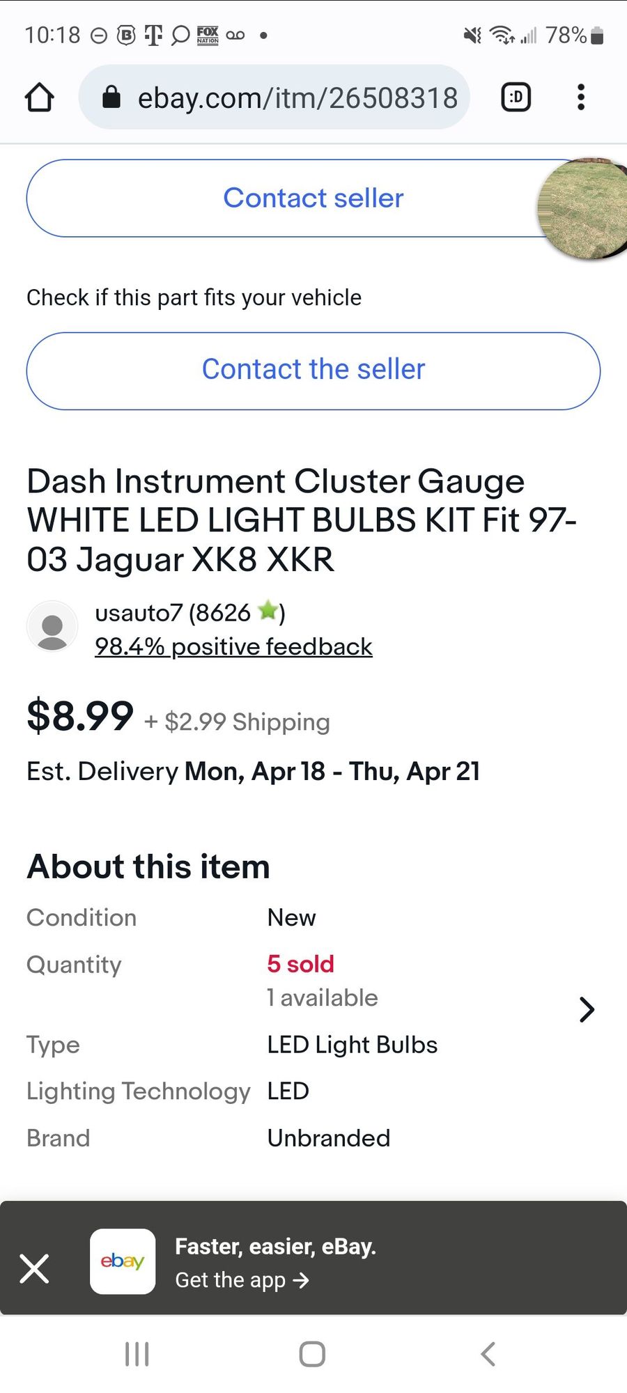Open 98.4% positive feedback link
Image resolution: width=627 pixels, height=1393 pixels.
(x=233, y=647)
